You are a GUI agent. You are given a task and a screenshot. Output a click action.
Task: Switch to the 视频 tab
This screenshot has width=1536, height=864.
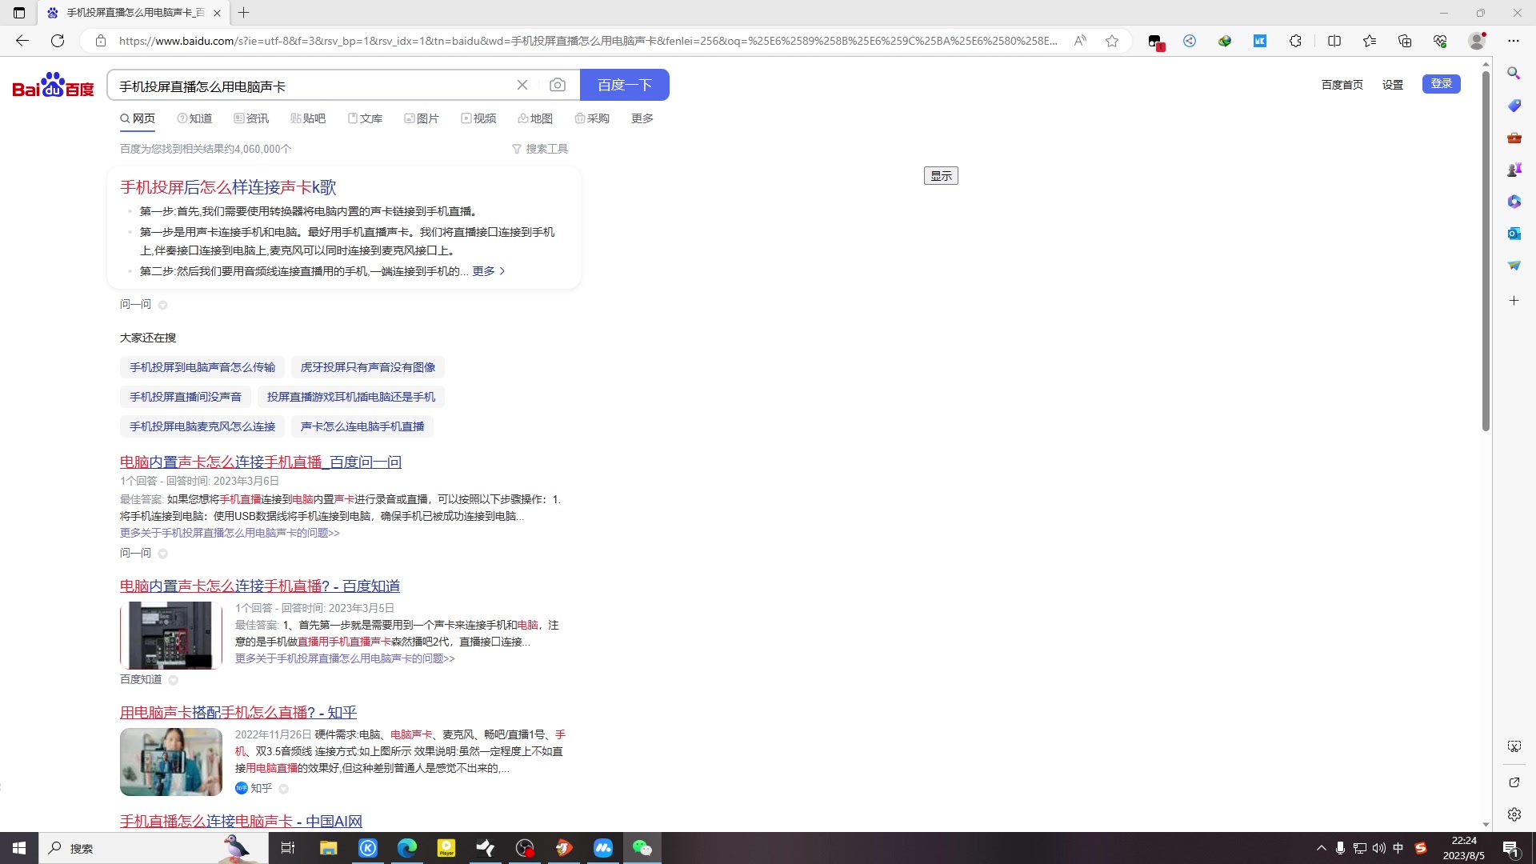coord(478,118)
